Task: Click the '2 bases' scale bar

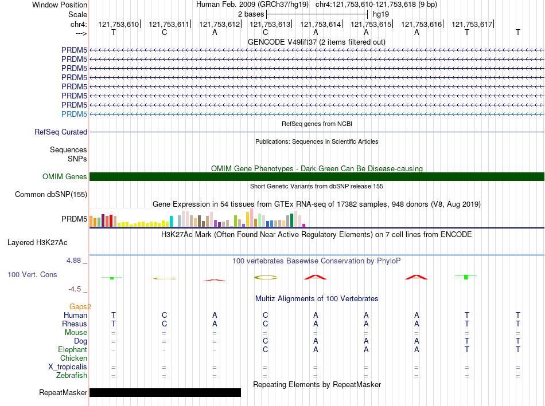Action: [x=317, y=14]
